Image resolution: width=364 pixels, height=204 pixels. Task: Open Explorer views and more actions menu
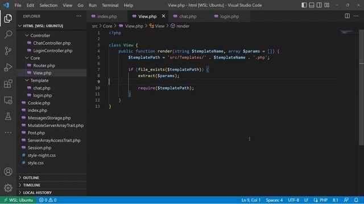click(x=79, y=16)
